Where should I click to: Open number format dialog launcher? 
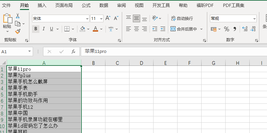(256, 41)
